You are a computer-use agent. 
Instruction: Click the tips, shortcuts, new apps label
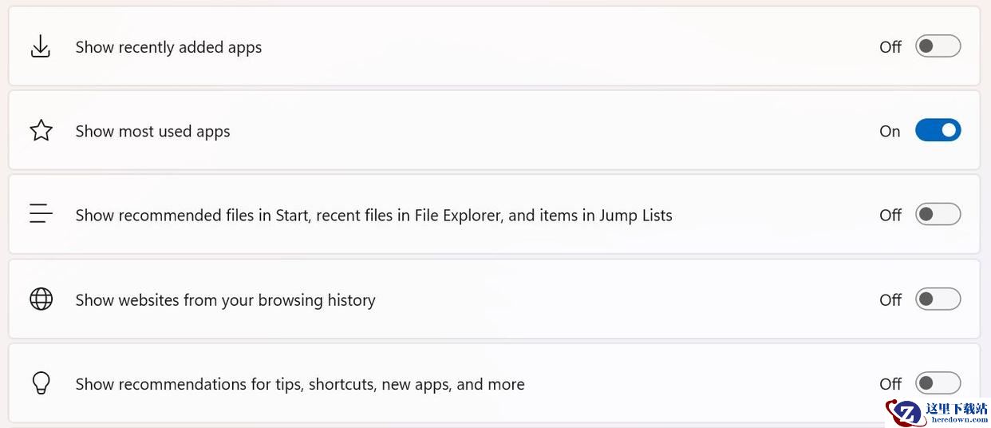click(x=300, y=384)
